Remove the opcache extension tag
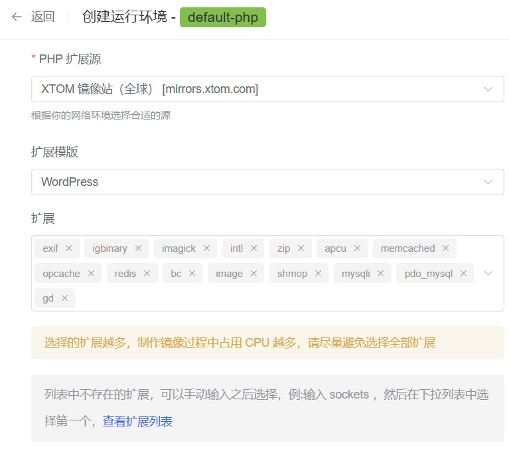The height and width of the screenshot is (451, 509). 91,273
